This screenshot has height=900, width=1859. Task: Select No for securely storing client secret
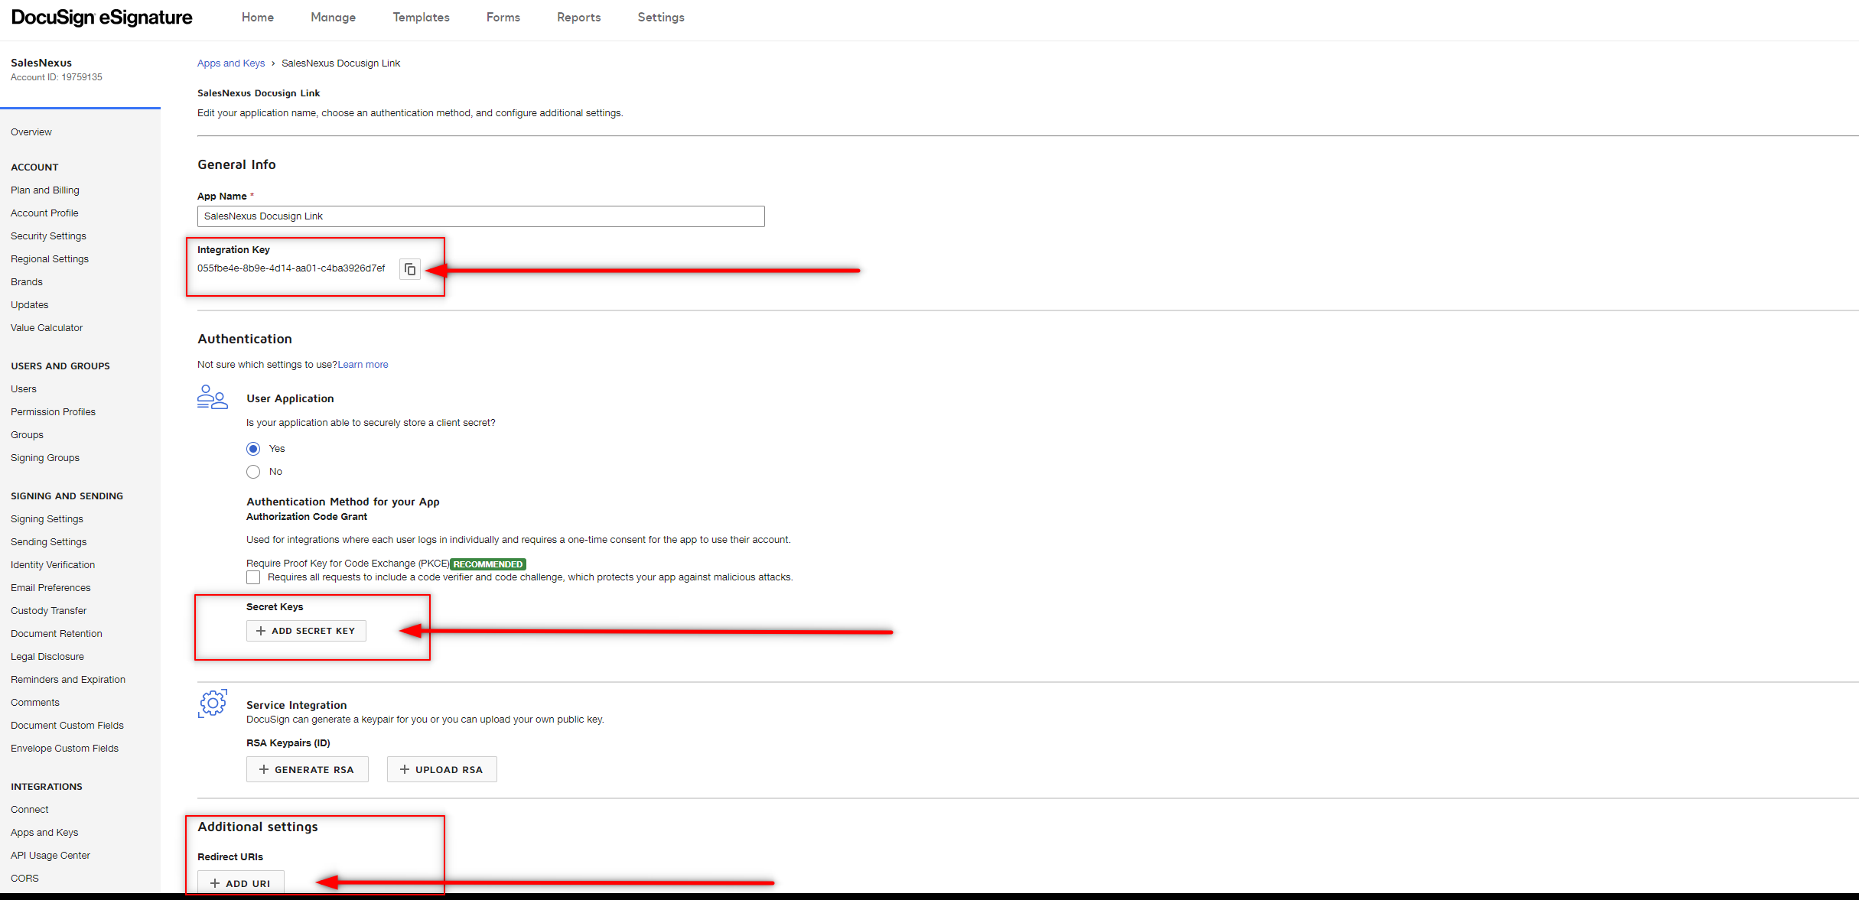tap(253, 472)
